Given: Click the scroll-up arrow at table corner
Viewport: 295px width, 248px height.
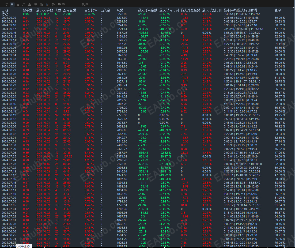Looking at the screenshot, I should (294, 8).
